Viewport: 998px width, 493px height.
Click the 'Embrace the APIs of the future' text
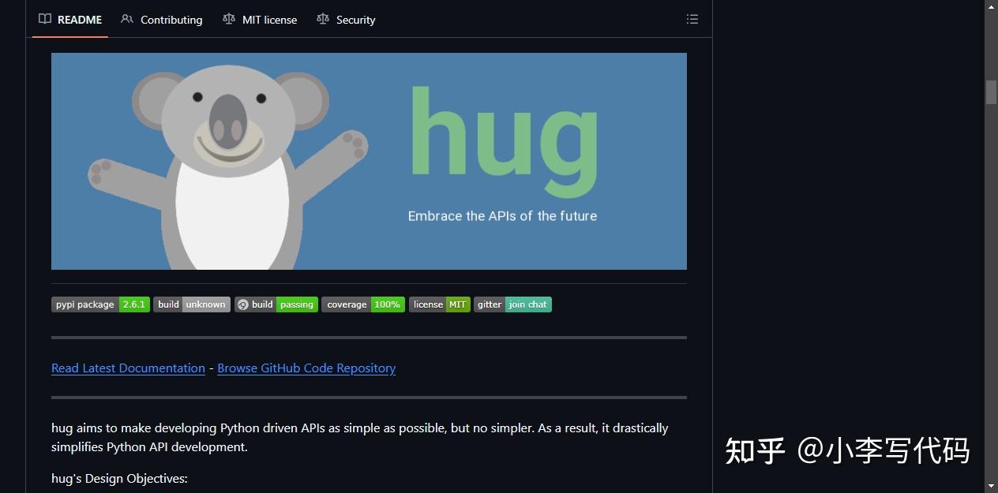coord(502,216)
